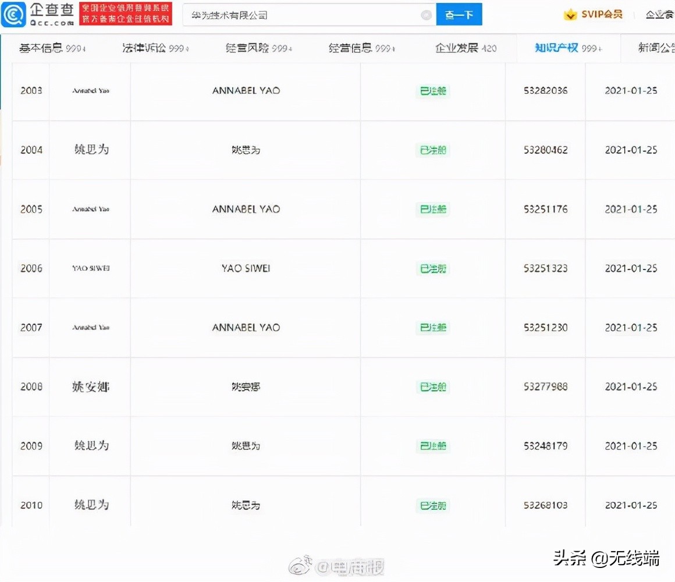This screenshot has height=582, width=675.
Task: Click the 已注册 status badge in row 2003
Action: [432, 91]
